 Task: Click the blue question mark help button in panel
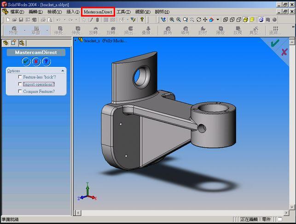46,61
